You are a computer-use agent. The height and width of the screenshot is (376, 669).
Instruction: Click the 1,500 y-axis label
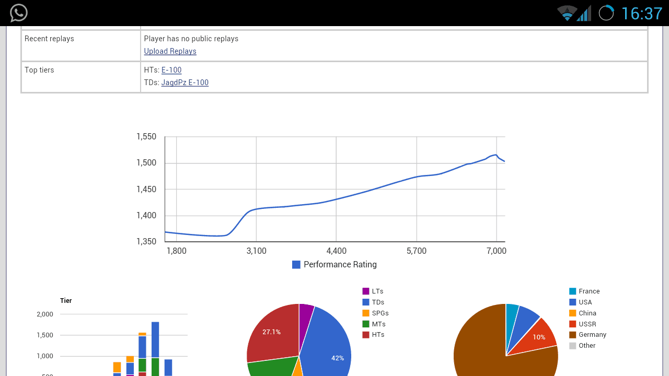tap(146, 163)
